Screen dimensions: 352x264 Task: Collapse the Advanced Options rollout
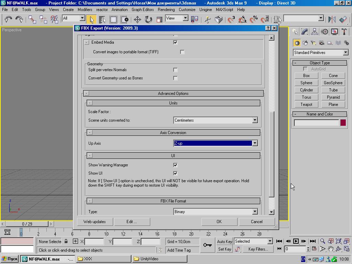(x=87, y=93)
